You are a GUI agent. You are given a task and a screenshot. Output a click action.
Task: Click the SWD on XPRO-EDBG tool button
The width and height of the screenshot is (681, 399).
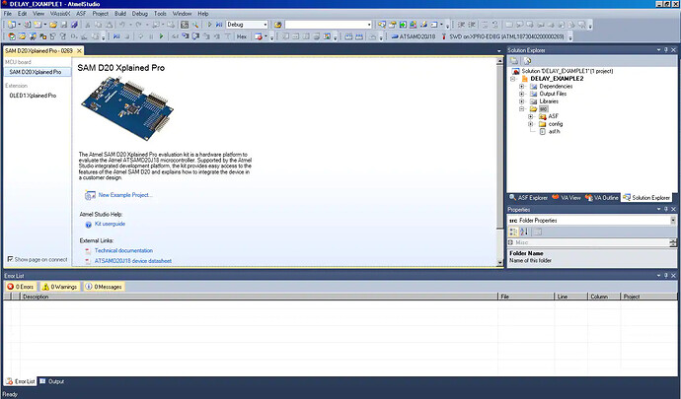point(502,36)
